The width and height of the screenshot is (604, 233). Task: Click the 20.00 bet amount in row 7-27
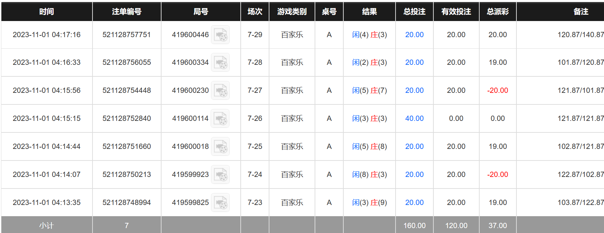point(414,90)
